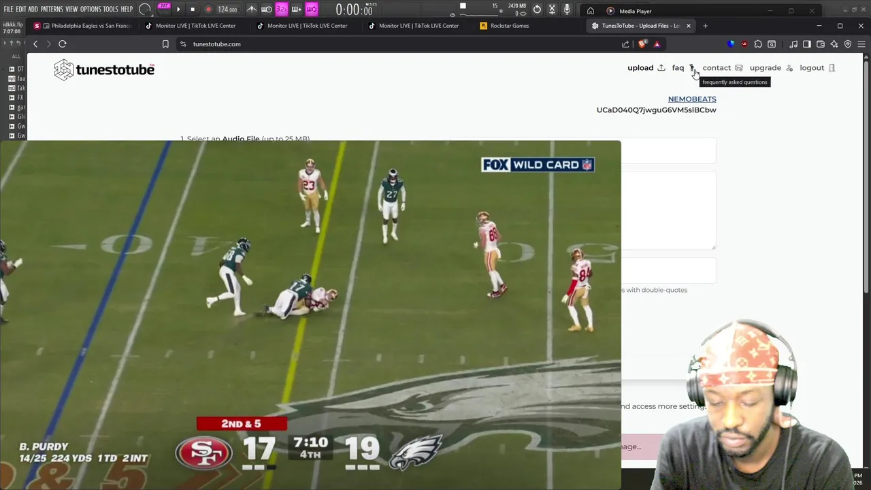The width and height of the screenshot is (871, 490).
Task: Bookmark this page icon
Action: tap(165, 44)
